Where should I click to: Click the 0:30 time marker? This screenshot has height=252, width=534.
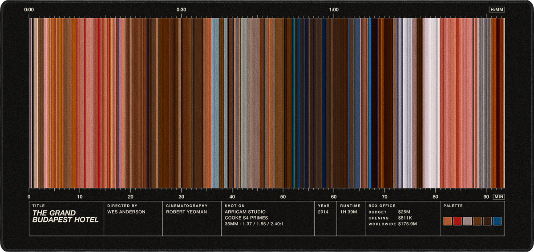pos(182,9)
